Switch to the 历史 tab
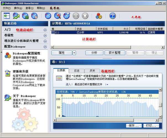The image size is (167, 138). [x=92, y=71]
